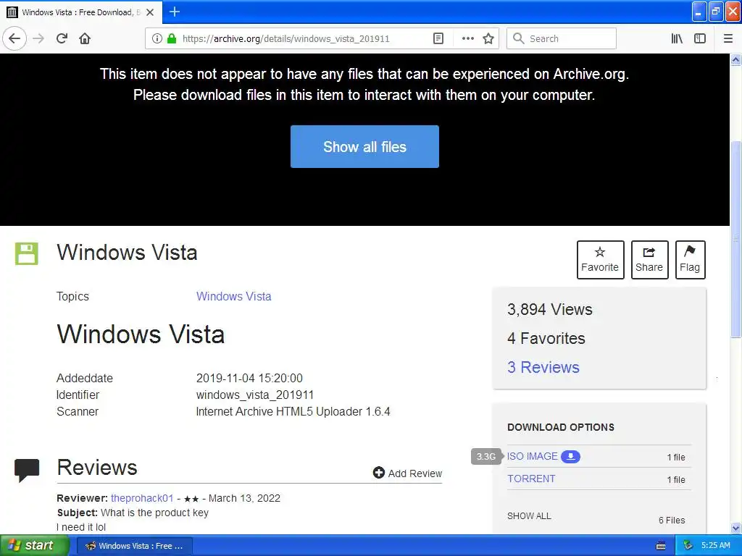Image resolution: width=742 pixels, height=556 pixels.
Task: Click the Share button
Action: click(x=650, y=260)
